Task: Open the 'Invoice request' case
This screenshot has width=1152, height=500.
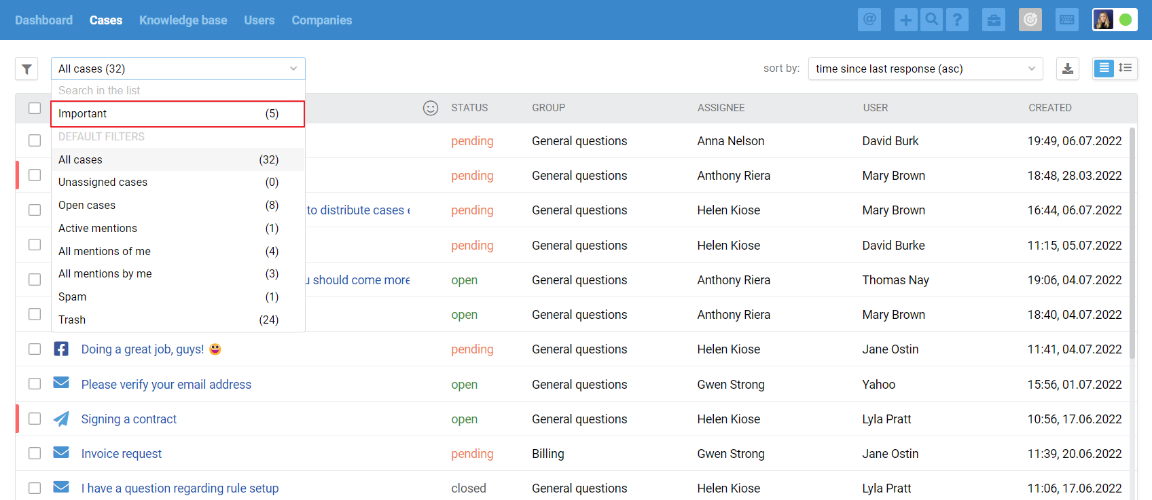Action: (122, 454)
